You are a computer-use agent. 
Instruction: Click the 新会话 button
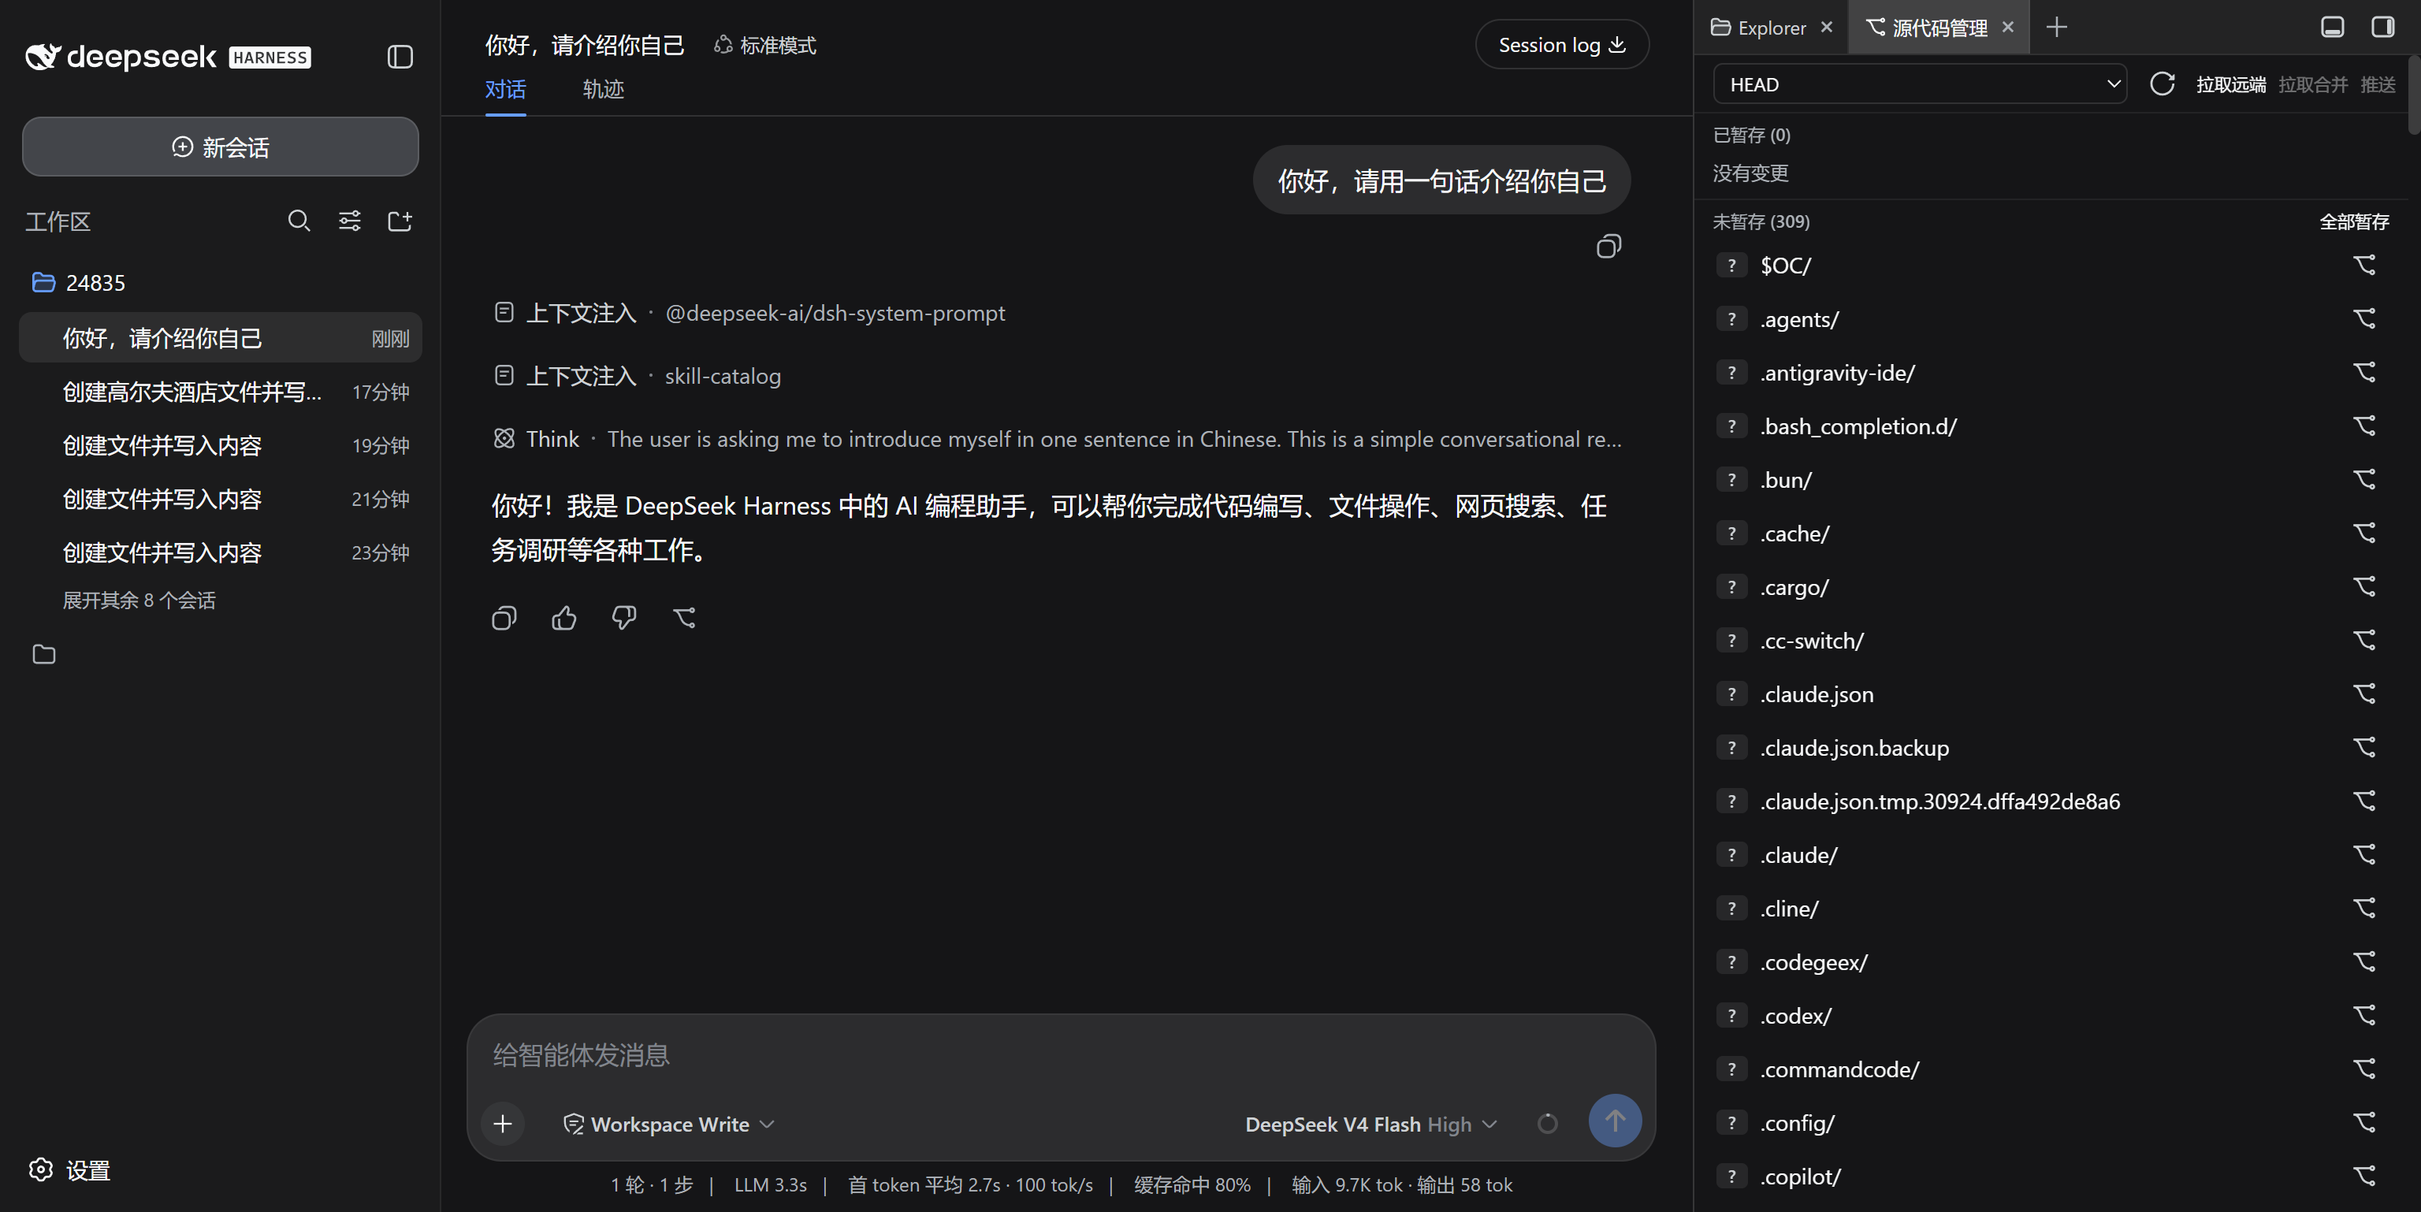(x=220, y=147)
